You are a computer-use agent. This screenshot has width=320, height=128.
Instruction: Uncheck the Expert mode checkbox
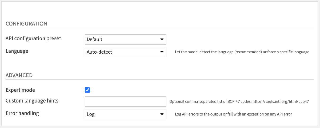87,90
